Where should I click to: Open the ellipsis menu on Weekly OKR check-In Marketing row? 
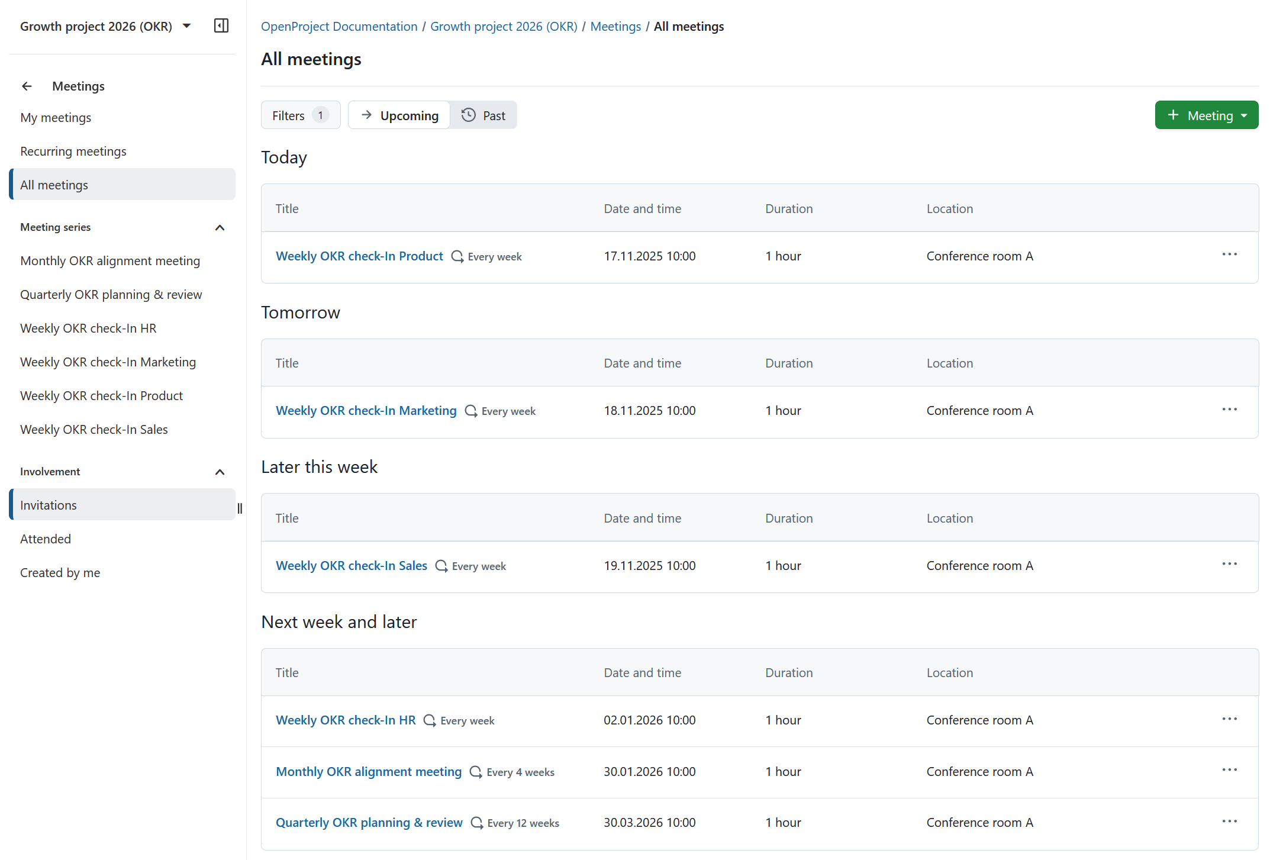(1229, 409)
